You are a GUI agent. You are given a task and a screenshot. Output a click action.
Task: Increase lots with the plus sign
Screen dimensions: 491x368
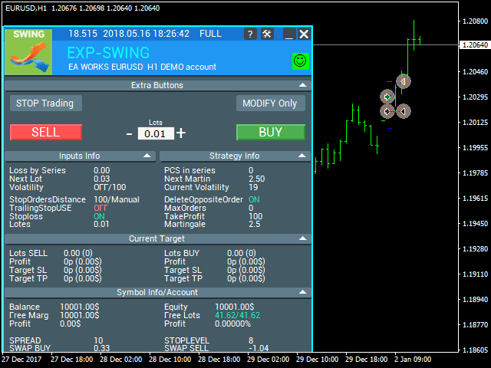point(181,133)
